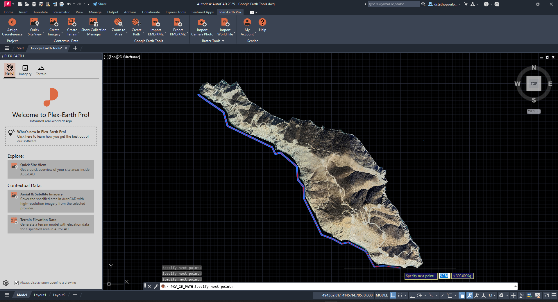The image size is (558, 302).
Task: Open the workspace switching gear dropdown arrow
Action: (507, 295)
